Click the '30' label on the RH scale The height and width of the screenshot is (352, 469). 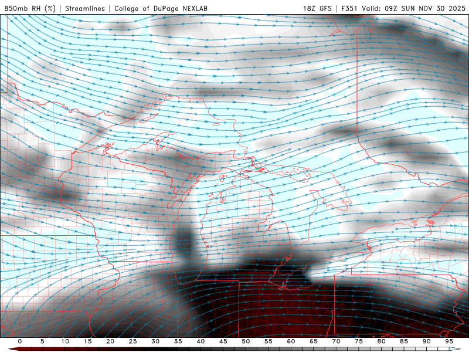click(155, 341)
